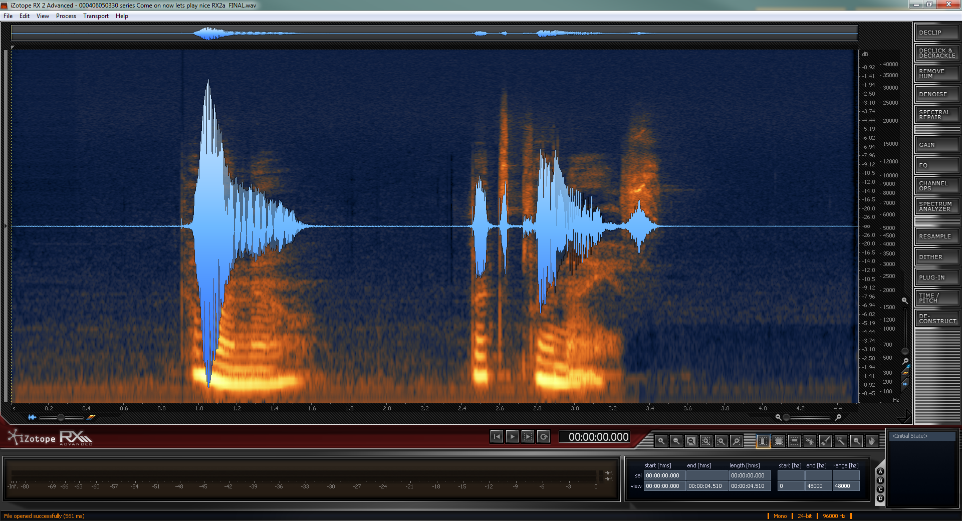The height and width of the screenshot is (521, 962).
Task: Click the selection length time field
Action: pyautogui.click(x=750, y=475)
